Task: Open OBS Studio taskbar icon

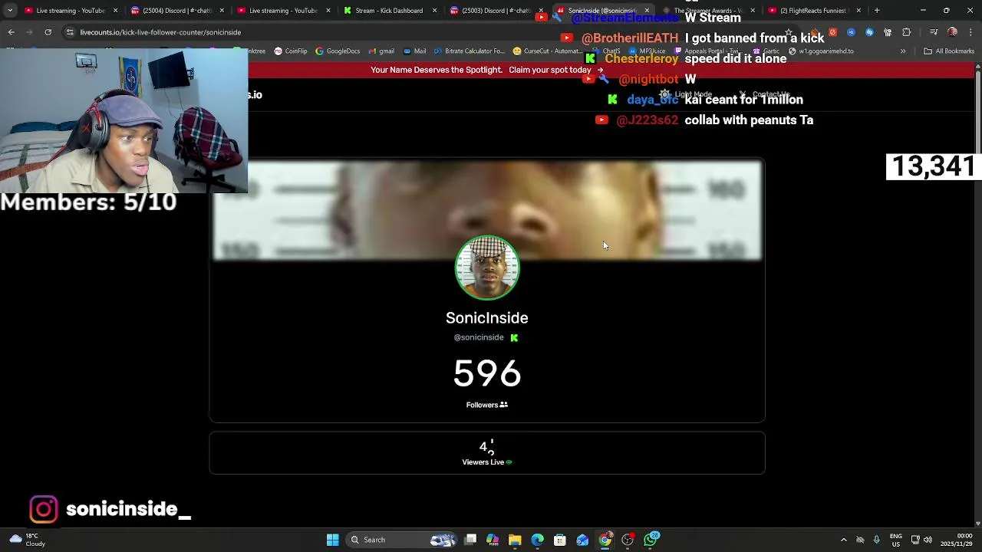Action: pyautogui.click(x=628, y=540)
